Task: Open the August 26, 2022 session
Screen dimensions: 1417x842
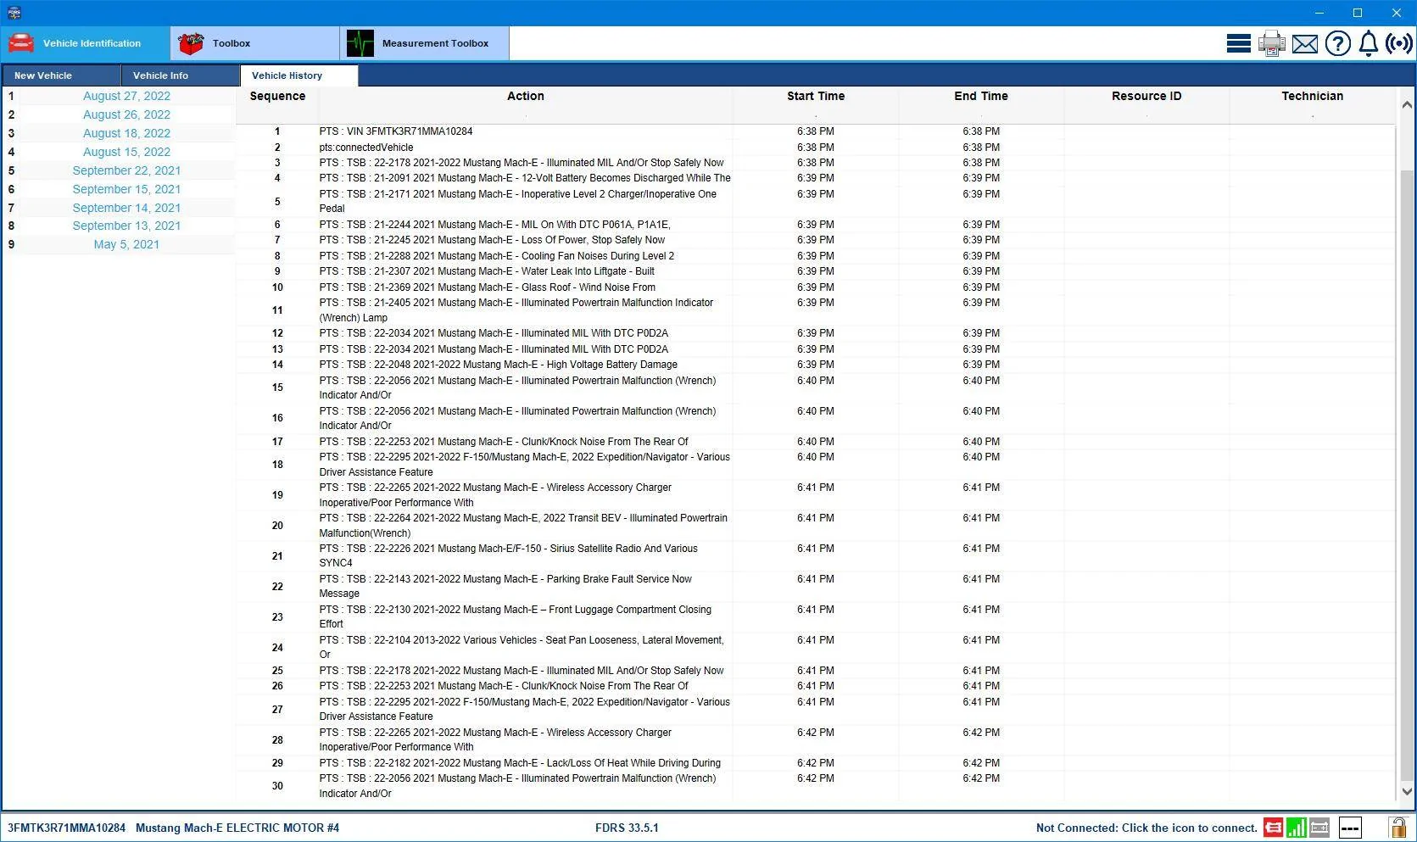Action: tap(126, 114)
